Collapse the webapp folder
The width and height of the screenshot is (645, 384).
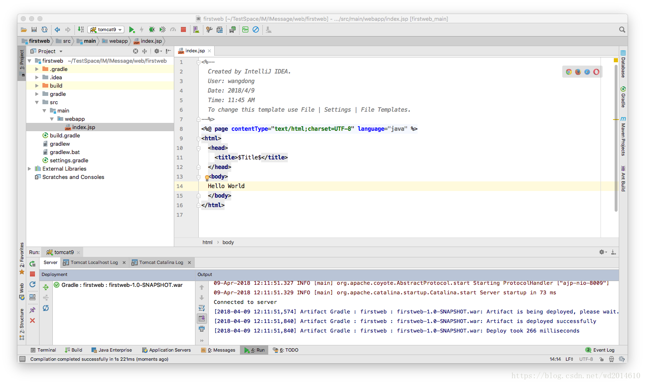pyautogui.click(x=52, y=119)
